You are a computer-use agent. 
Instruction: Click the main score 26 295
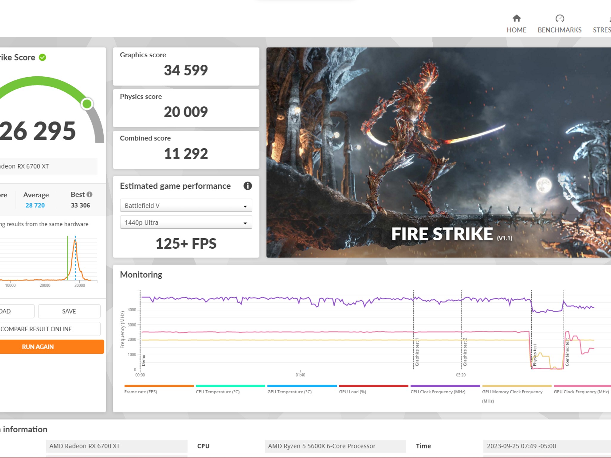(38, 131)
